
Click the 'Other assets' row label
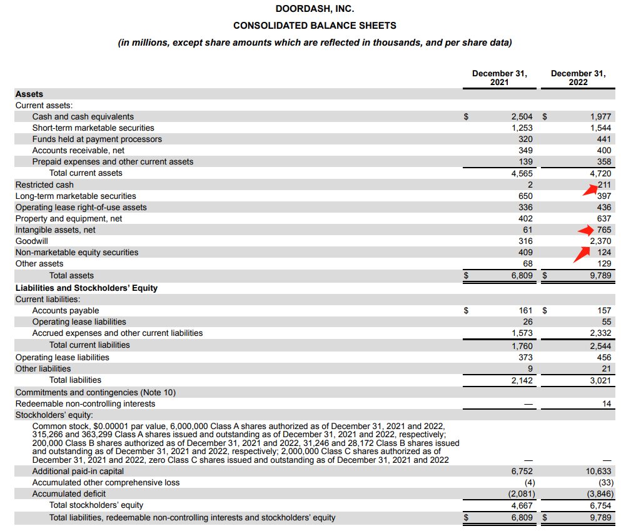coord(39,264)
